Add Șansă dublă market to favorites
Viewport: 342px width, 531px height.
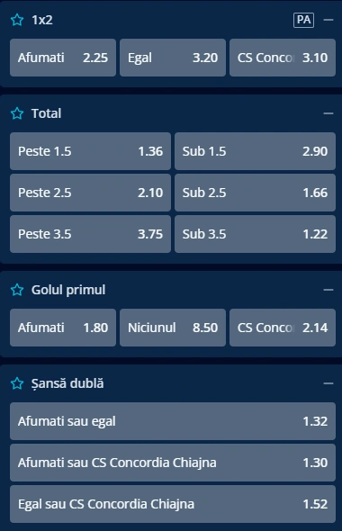[17, 383]
